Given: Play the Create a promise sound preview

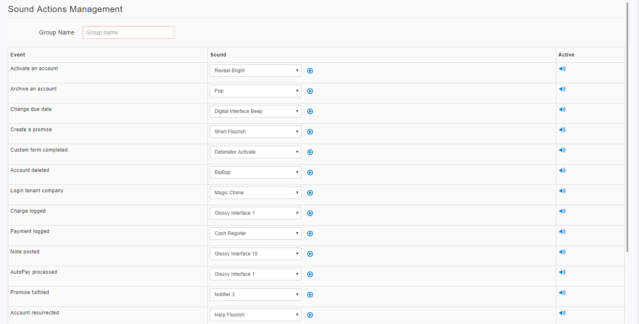Looking at the screenshot, I should [x=310, y=132].
